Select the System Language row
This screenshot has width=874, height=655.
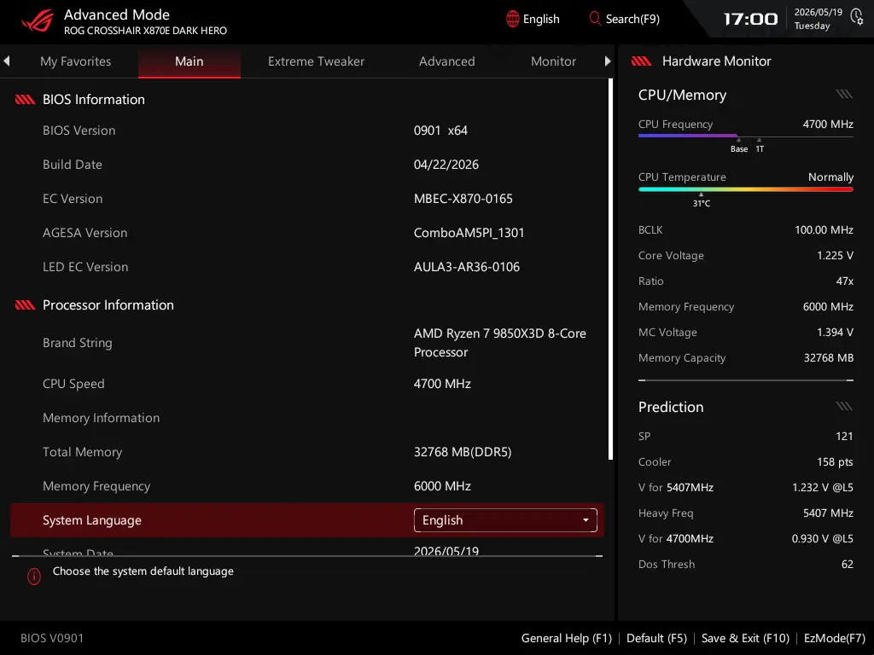[x=307, y=520]
